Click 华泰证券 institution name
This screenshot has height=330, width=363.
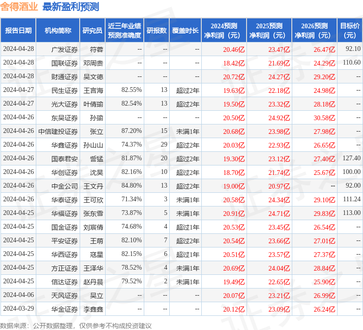[65, 200]
